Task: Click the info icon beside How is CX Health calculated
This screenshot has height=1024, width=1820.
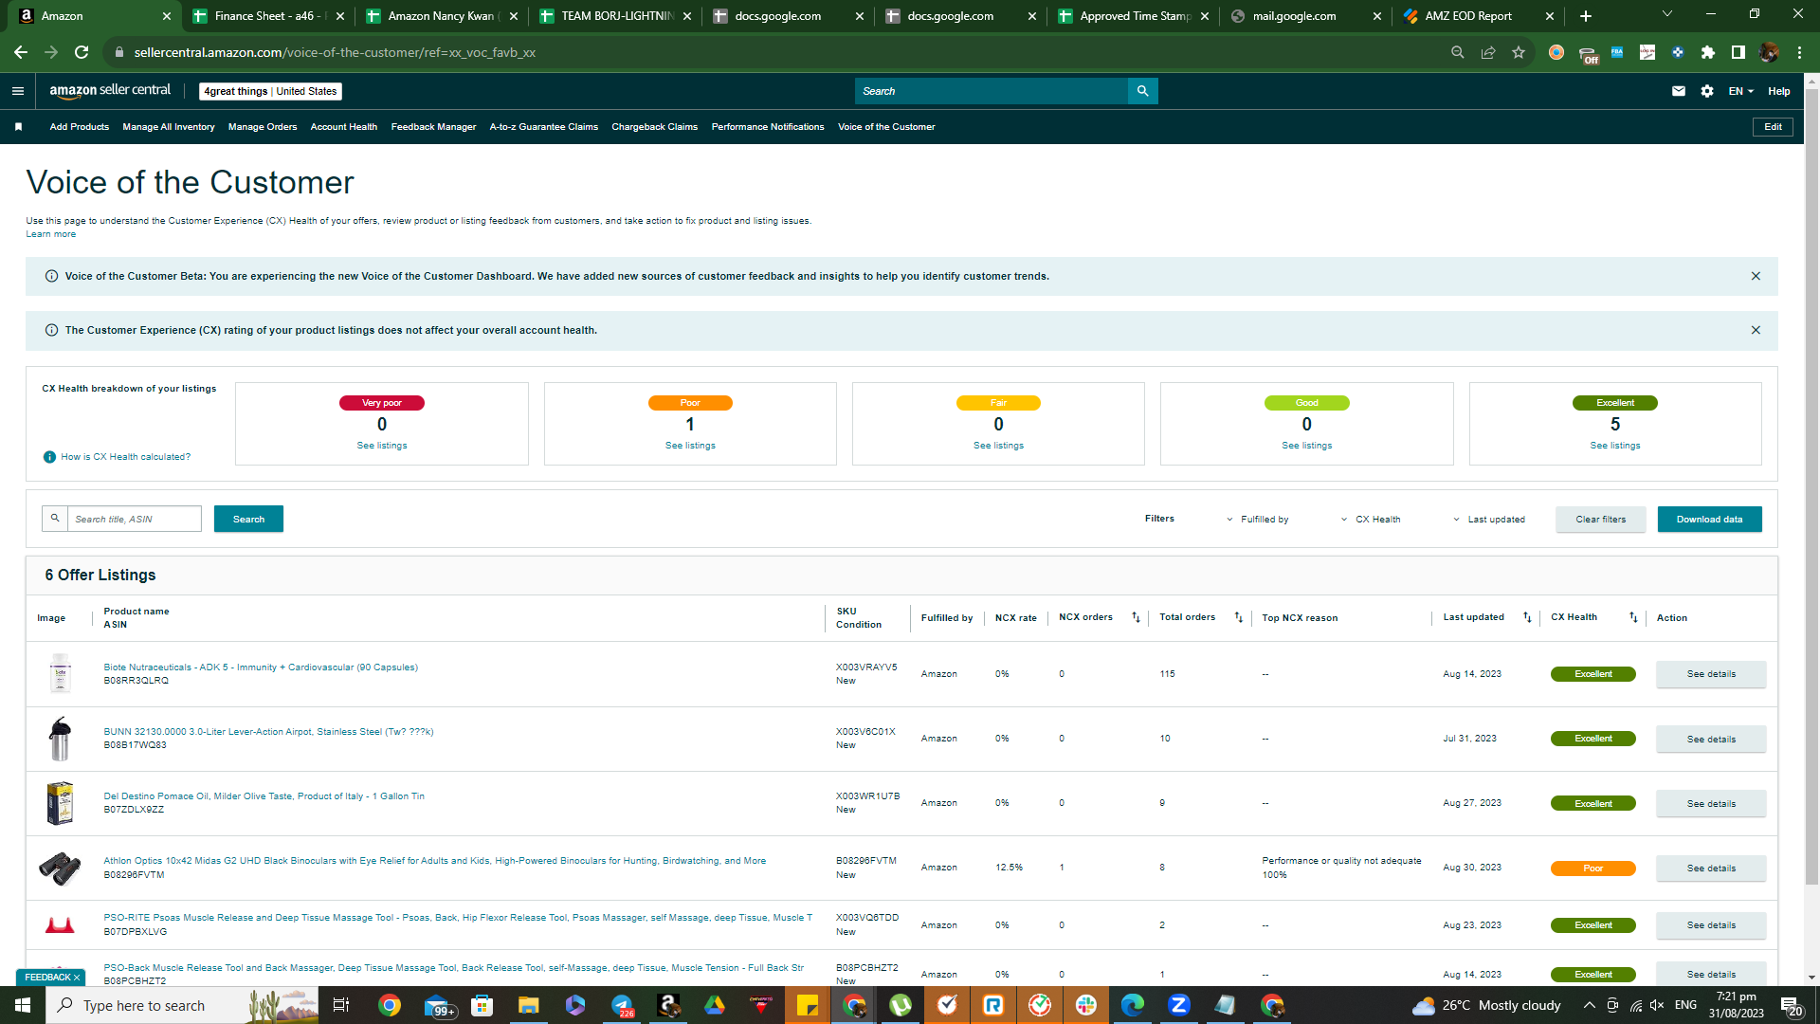Action: pyautogui.click(x=50, y=457)
